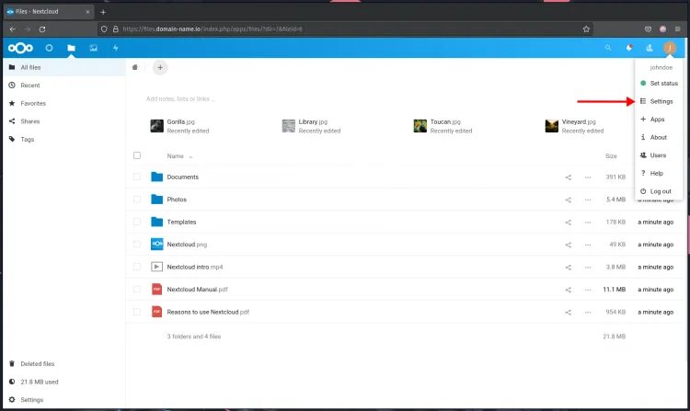Sort files by Name column
The height and width of the screenshot is (411, 690).
(x=175, y=156)
